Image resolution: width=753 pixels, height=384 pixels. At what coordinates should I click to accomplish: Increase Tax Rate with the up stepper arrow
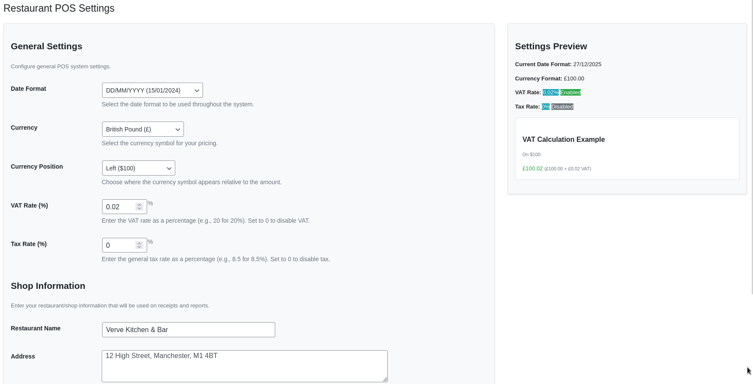(139, 243)
